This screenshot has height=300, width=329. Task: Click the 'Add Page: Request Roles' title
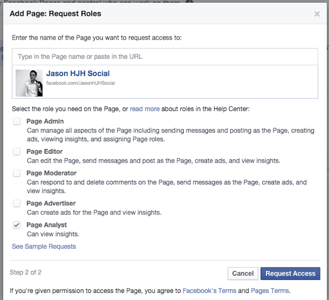55,14
